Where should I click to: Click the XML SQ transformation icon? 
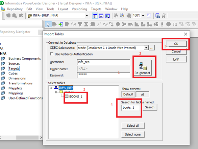(x=181, y=24)
